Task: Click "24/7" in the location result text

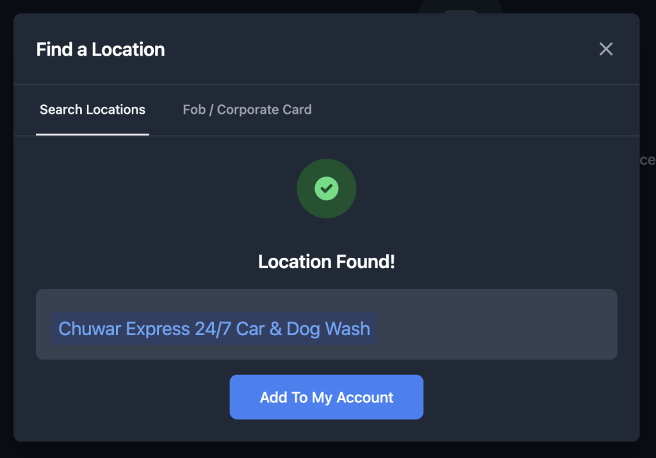Action: (213, 329)
